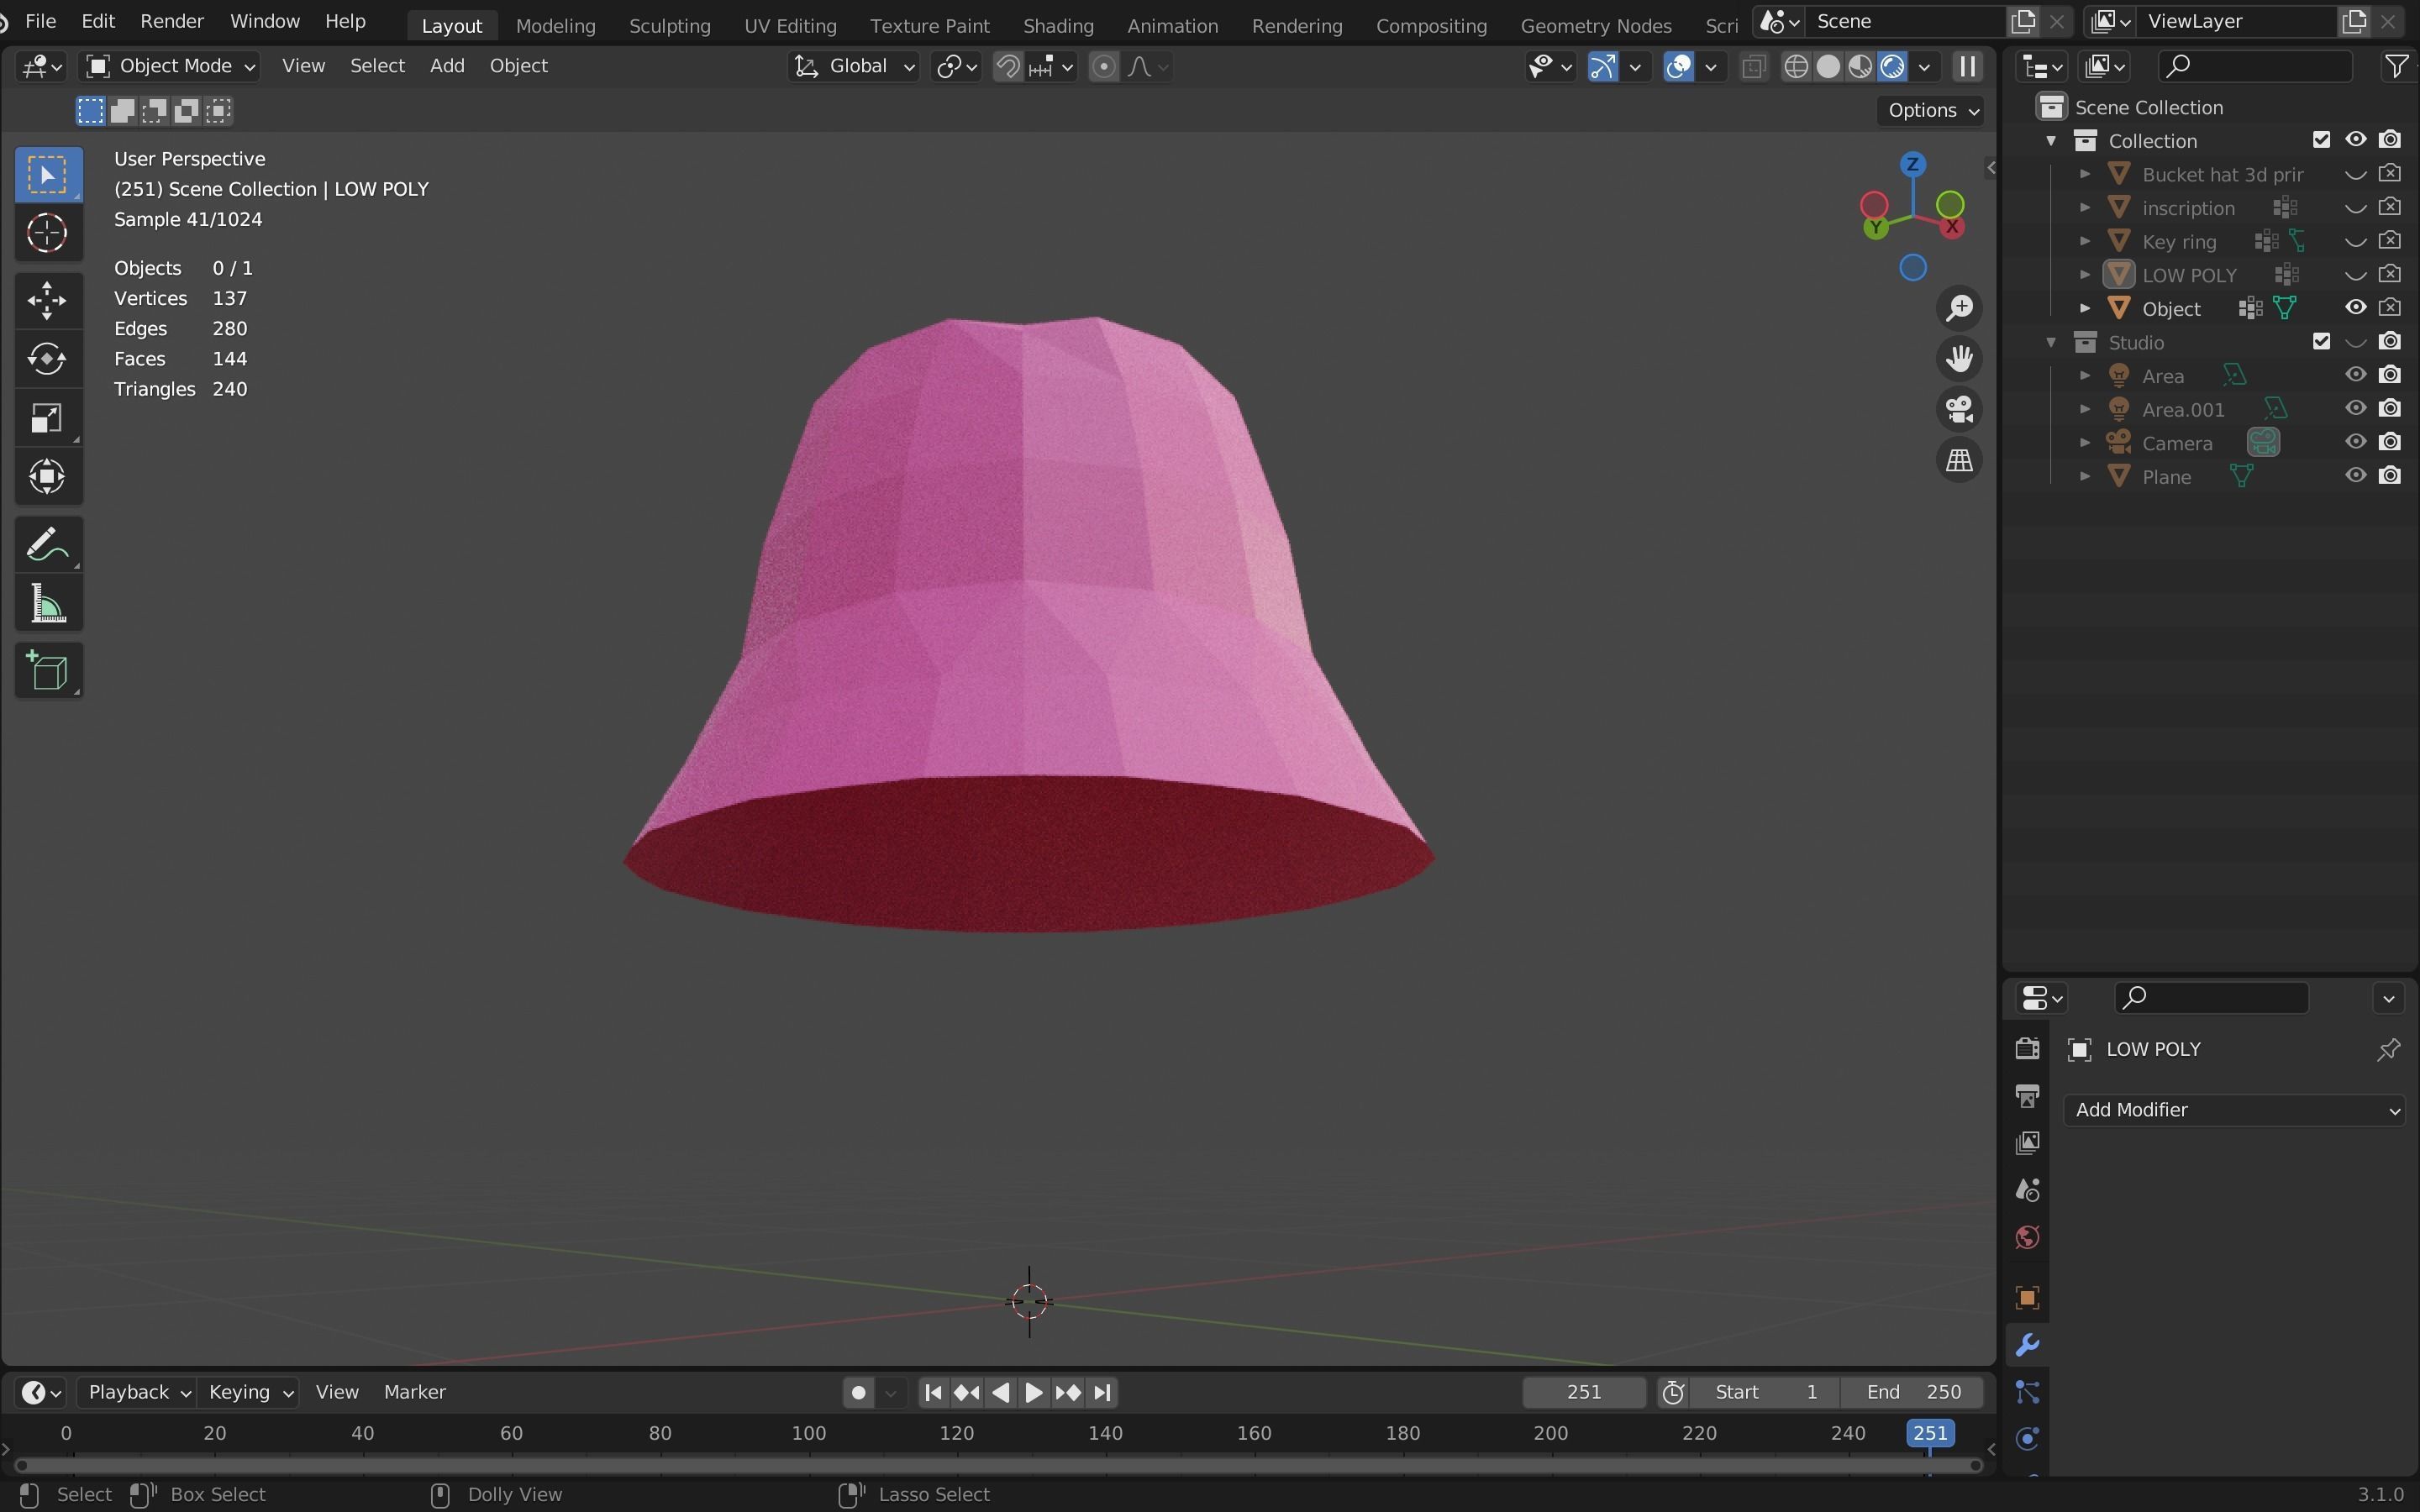
Task: Open the World properties tab
Action: click(x=2027, y=1238)
